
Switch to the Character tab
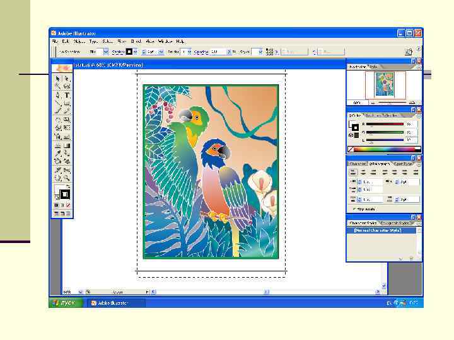point(358,164)
